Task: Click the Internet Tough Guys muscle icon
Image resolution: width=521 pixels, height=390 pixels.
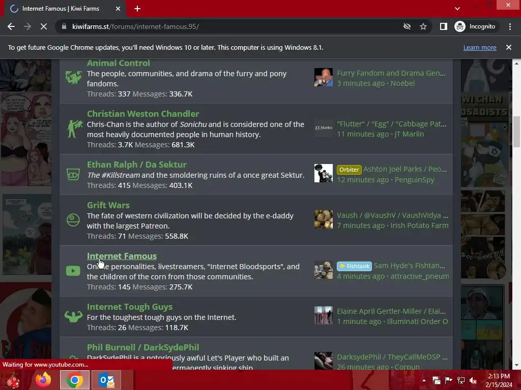Action: [73, 317]
